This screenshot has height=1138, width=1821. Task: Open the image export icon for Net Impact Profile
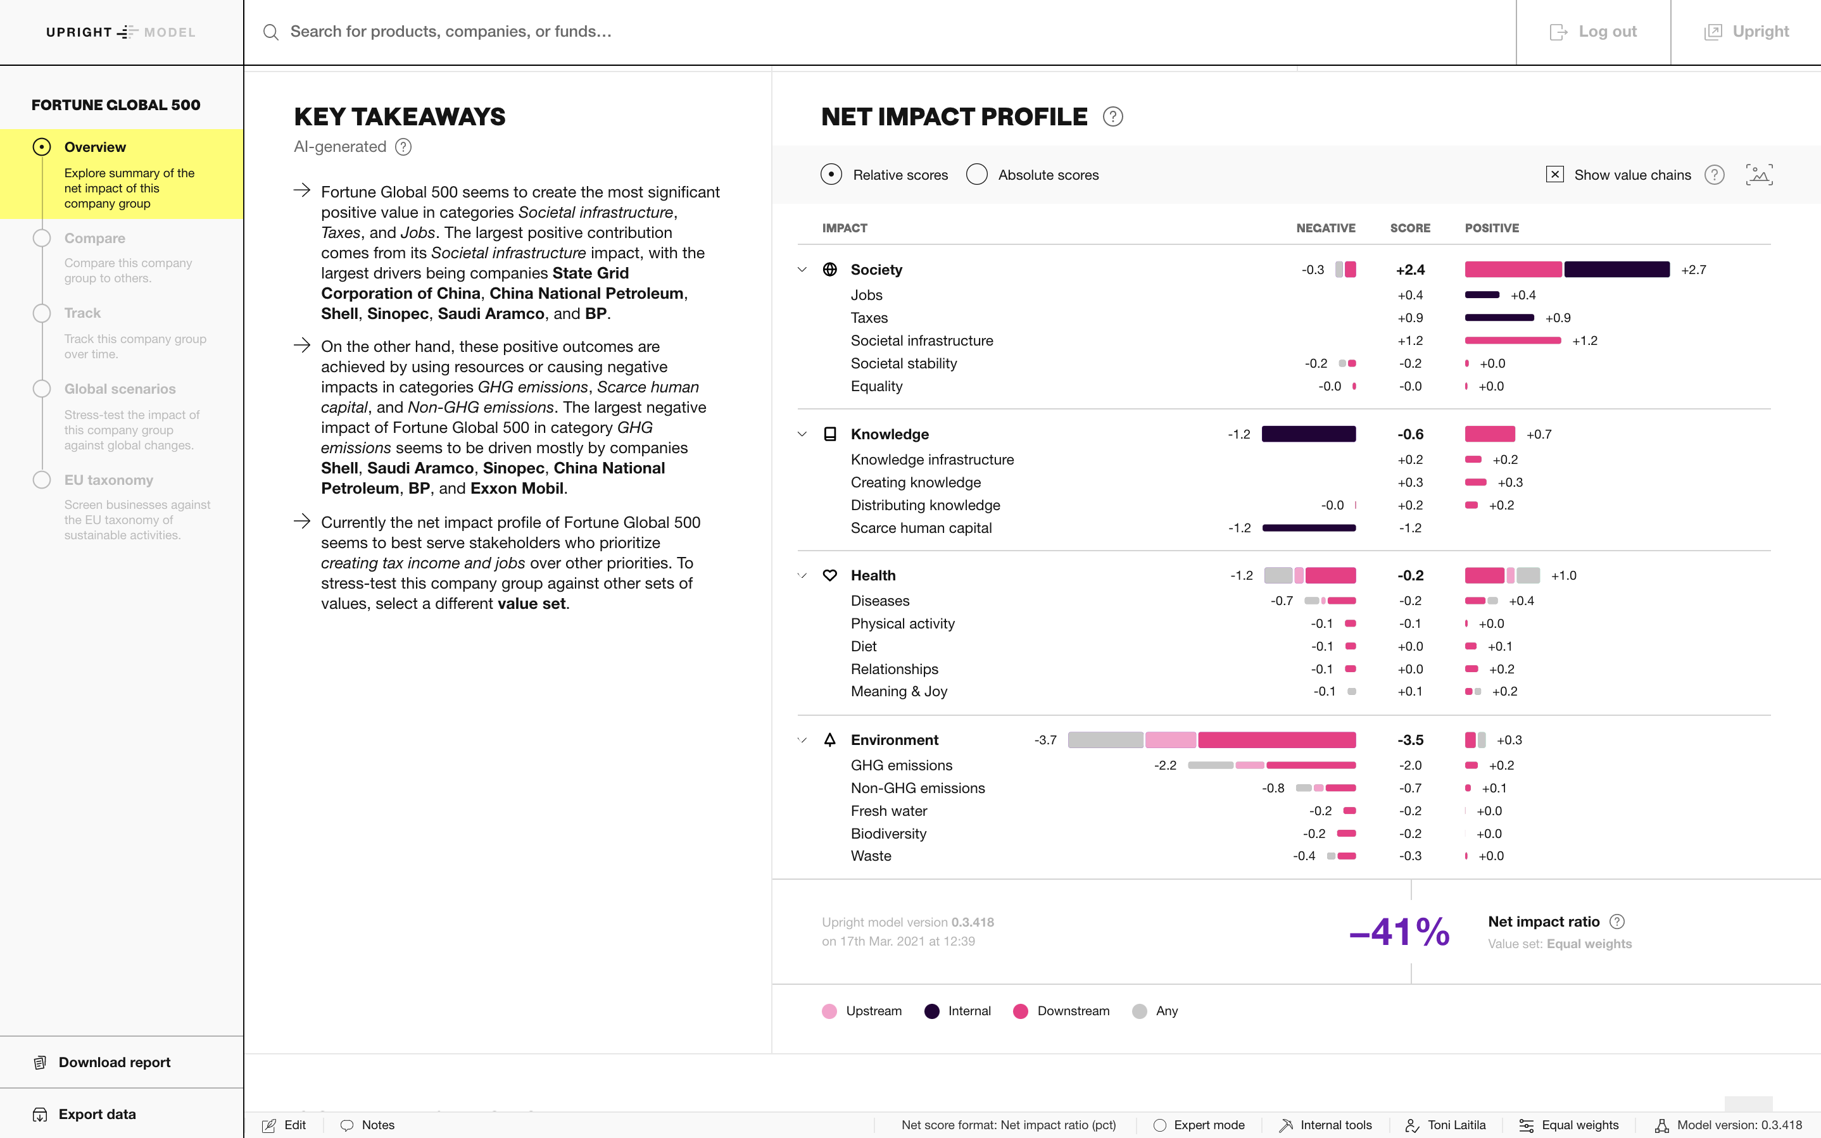click(1758, 175)
